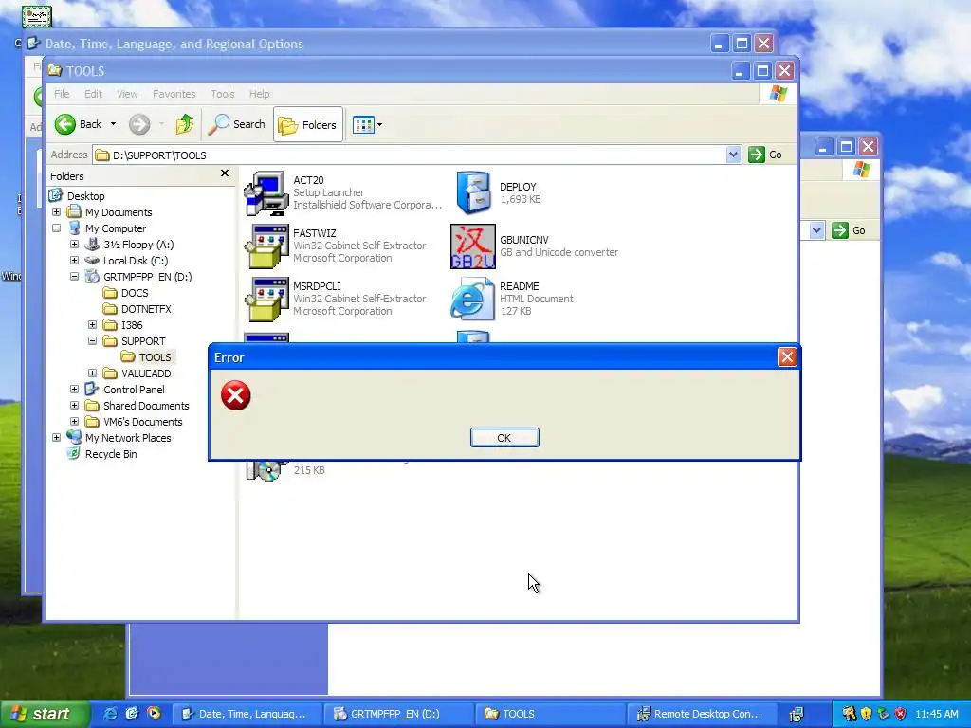Go up one folder level
Screen dimensions: 971x728
pyautogui.click(x=184, y=124)
